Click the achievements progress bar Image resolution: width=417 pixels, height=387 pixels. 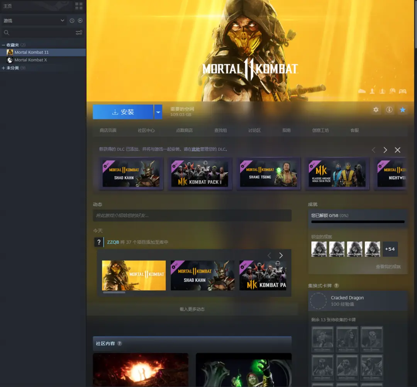(x=358, y=222)
